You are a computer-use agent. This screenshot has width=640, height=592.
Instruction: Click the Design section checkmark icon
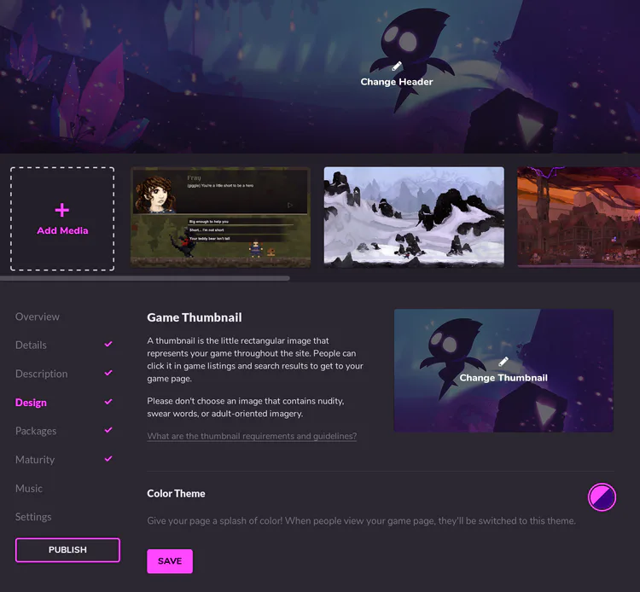click(108, 402)
